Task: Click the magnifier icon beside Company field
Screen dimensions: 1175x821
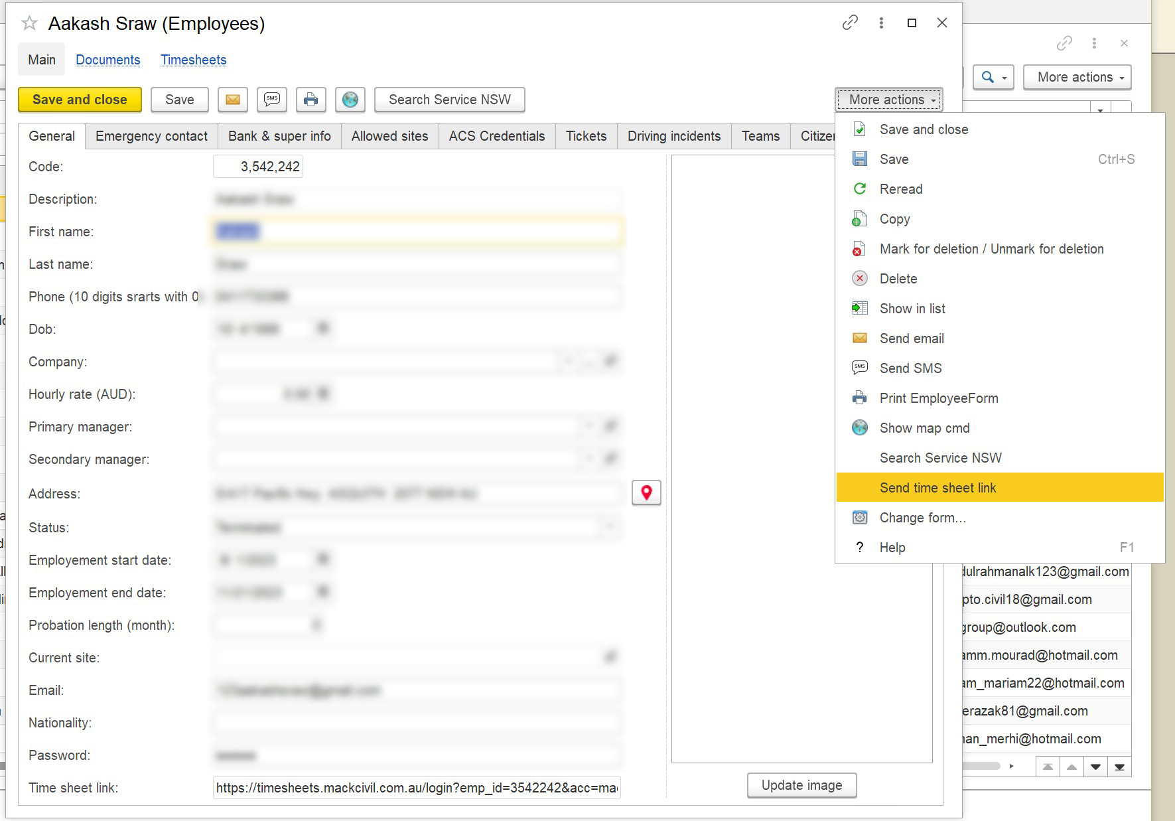Action: pyautogui.click(x=610, y=360)
